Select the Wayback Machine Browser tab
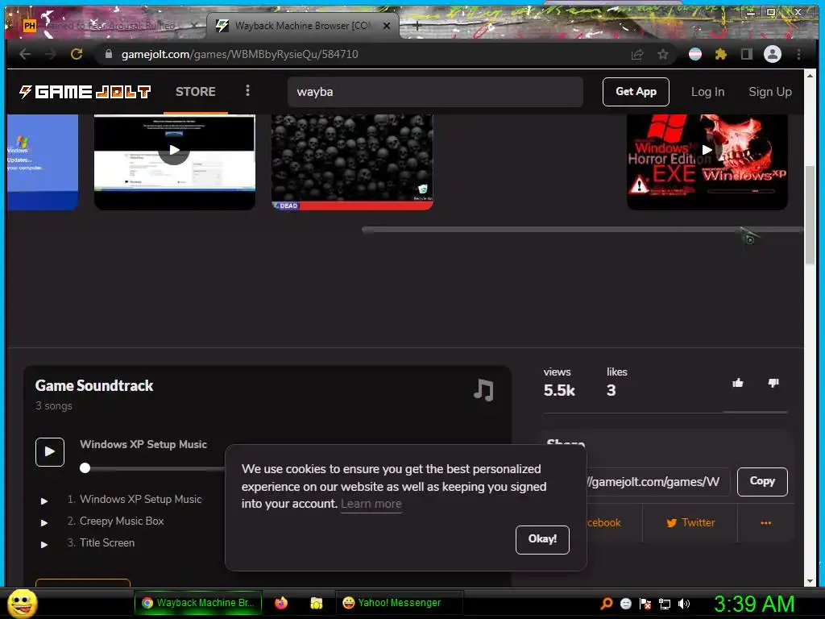The image size is (825, 619). click(x=303, y=25)
